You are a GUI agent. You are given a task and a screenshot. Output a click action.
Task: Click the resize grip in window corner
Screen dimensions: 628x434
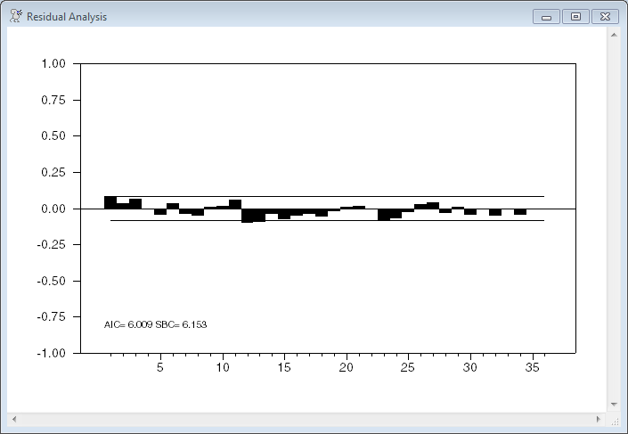[x=614, y=420]
